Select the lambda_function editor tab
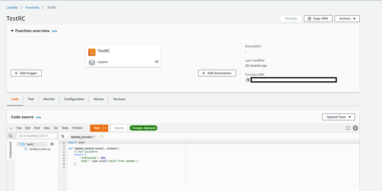The height and width of the screenshot is (191, 382). point(81,137)
